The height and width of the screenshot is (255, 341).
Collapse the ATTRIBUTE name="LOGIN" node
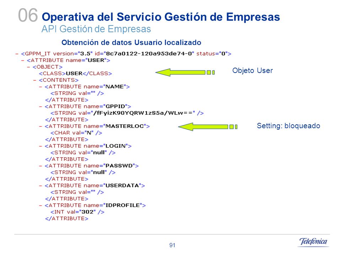[40, 146]
